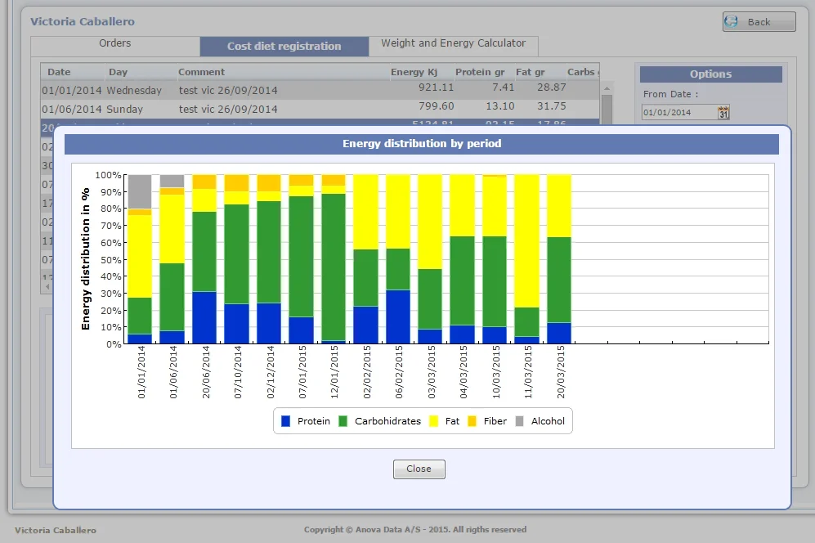
Task: Click the orange Fiber legend swatch
Action: 472,421
